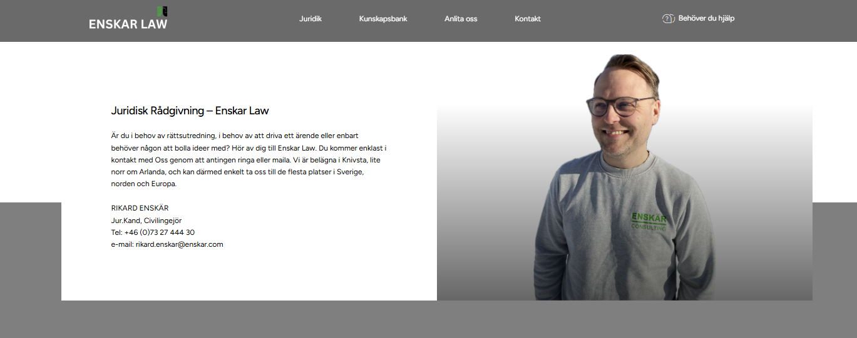The width and height of the screenshot is (857, 338).
Task: Click the photo of Rikard Enskär
Action: click(x=624, y=177)
